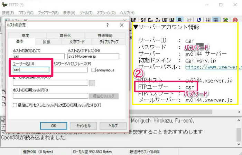Open the ツール(T) menu

(x=86, y=13)
